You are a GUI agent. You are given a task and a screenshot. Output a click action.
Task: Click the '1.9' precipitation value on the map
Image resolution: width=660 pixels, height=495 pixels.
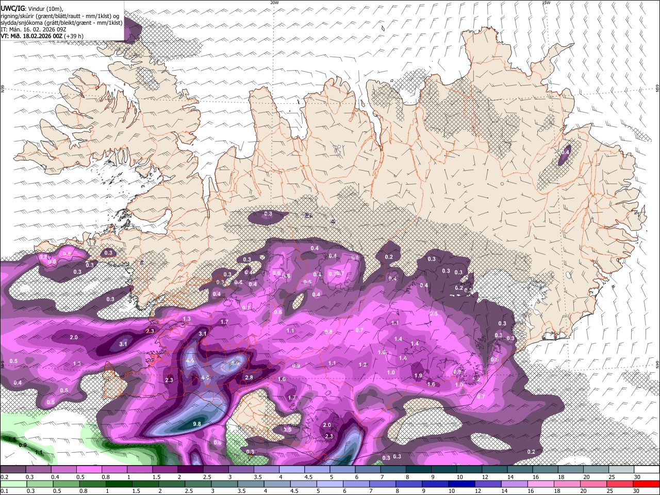pos(419,376)
